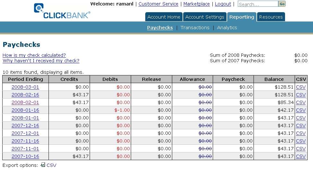Download CSV for the 2007-11-16 row
Image resolution: width=313 pixels, height=172 pixels.
coord(301,141)
